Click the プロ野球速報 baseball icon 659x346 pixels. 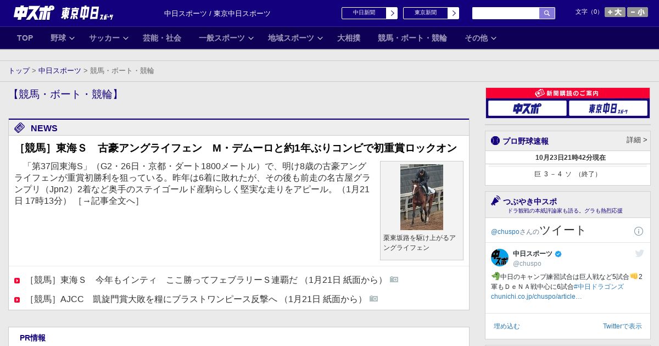495,141
